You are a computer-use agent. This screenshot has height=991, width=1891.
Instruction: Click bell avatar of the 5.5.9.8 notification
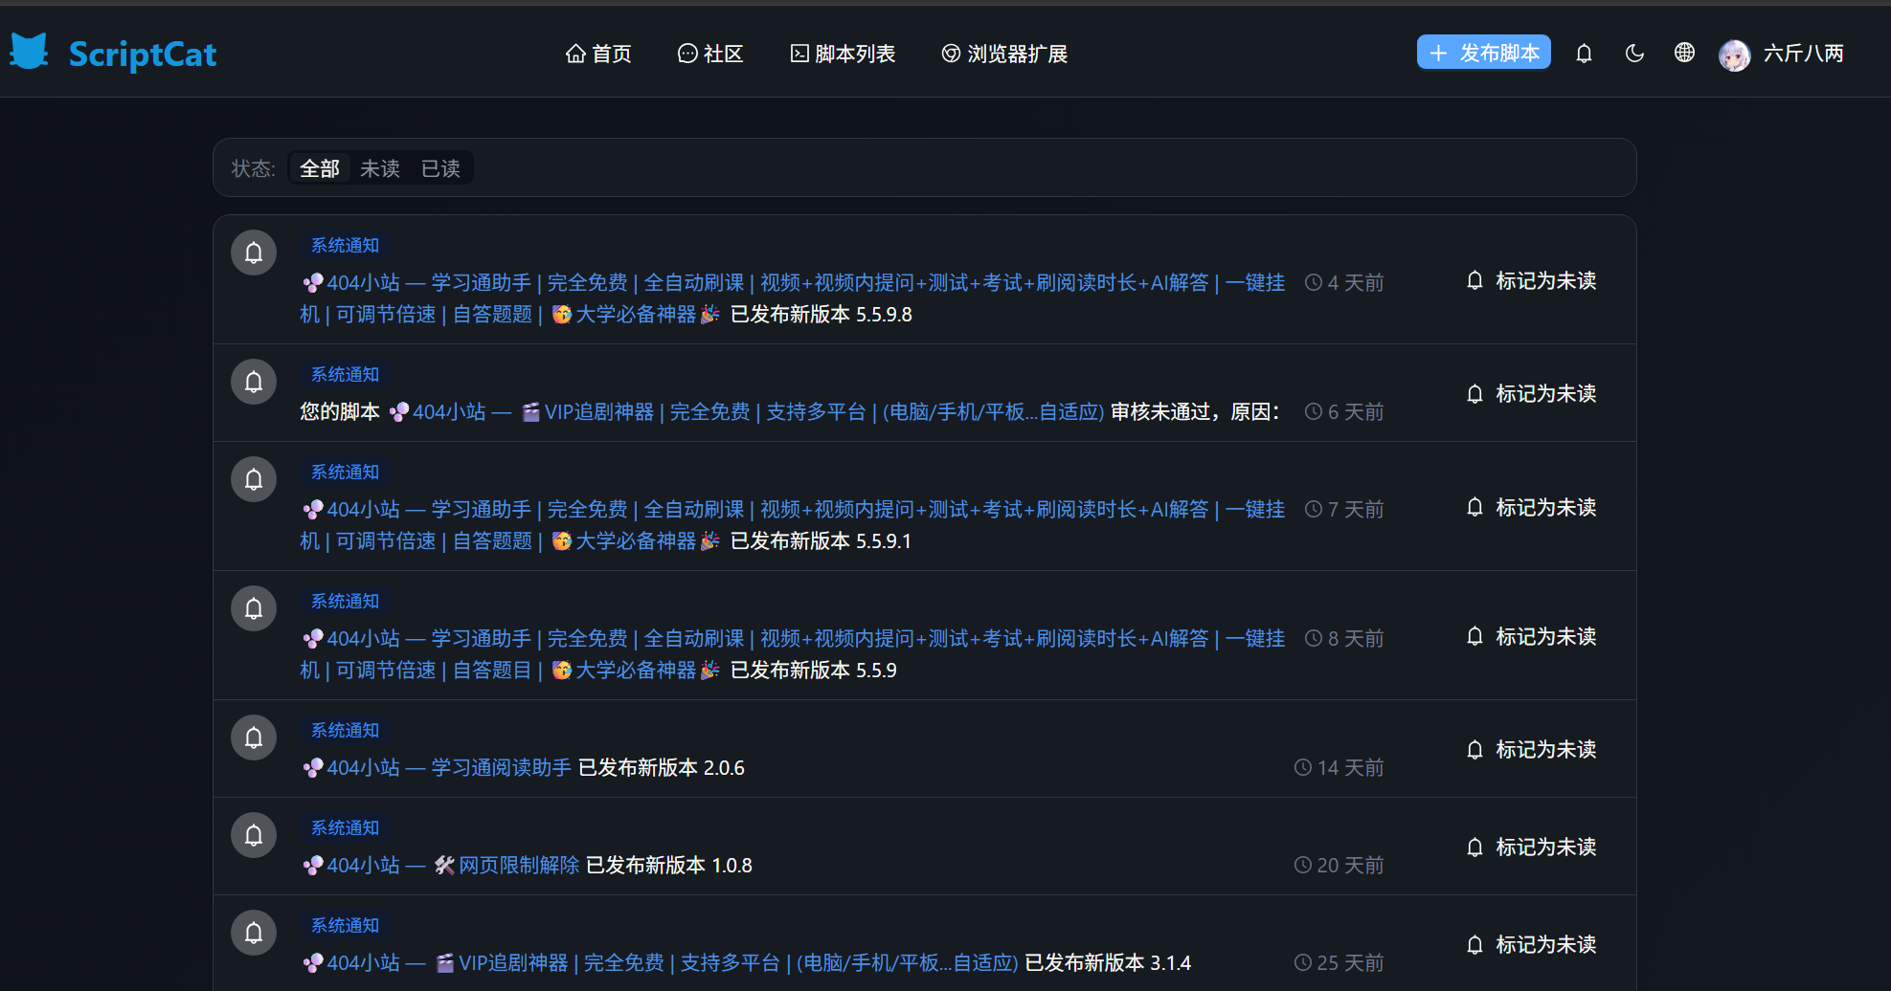coord(254,253)
